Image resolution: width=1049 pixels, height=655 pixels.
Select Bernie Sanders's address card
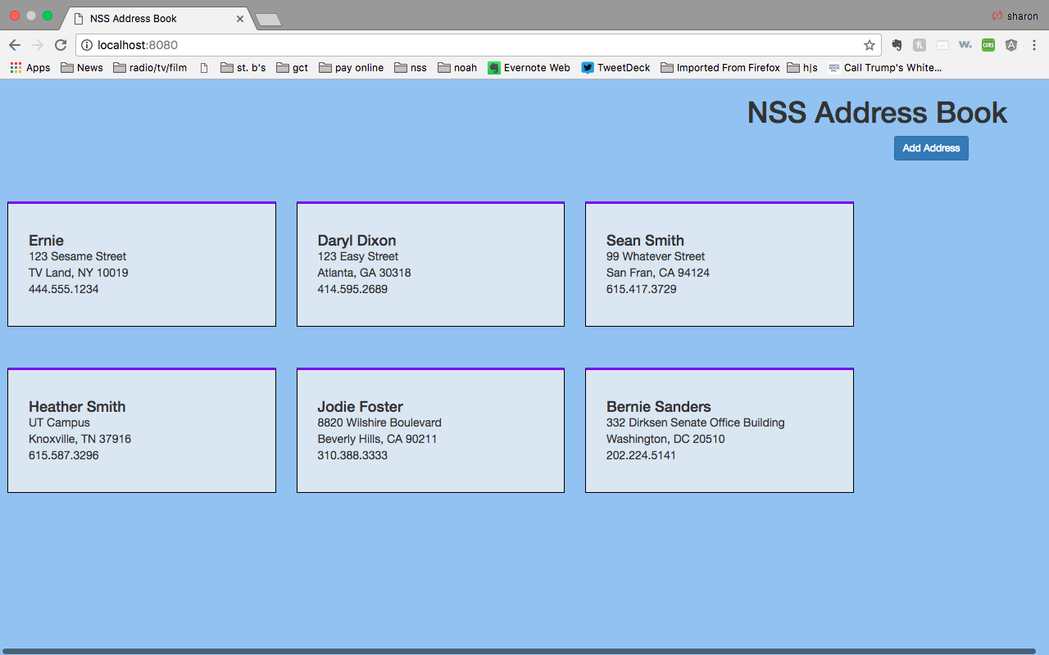coord(719,430)
